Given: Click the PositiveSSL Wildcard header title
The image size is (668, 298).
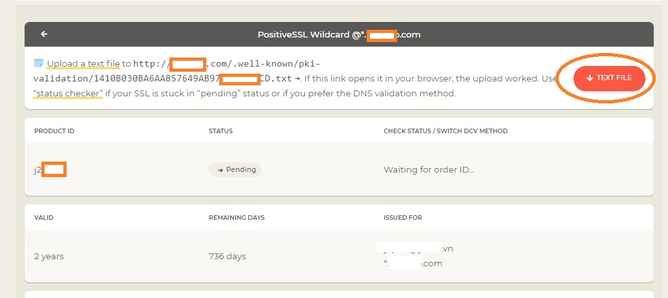Looking at the screenshot, I should click(x=339, y=34).
